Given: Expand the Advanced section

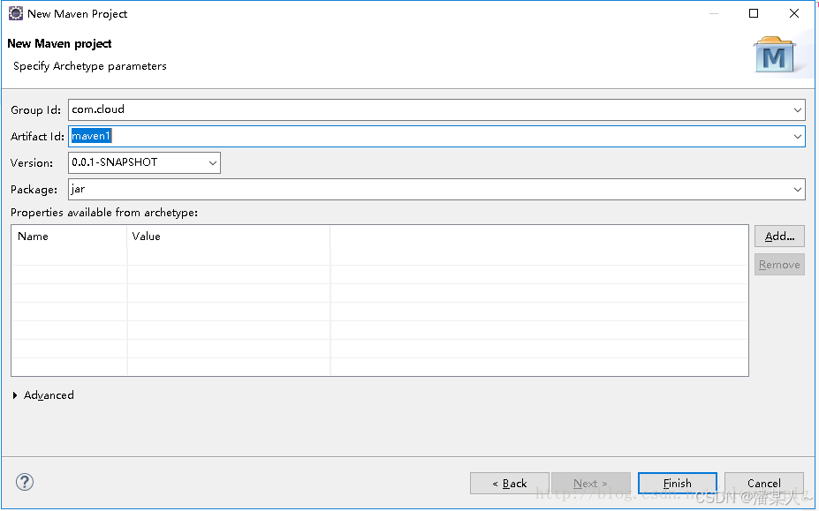Looking at the screenshot, I should pyautogui.click(x=43, y=395).
